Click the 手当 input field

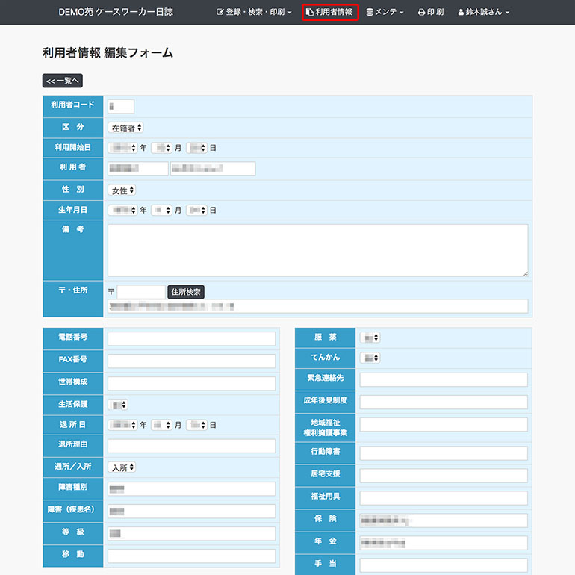click(x=444, y=565)
